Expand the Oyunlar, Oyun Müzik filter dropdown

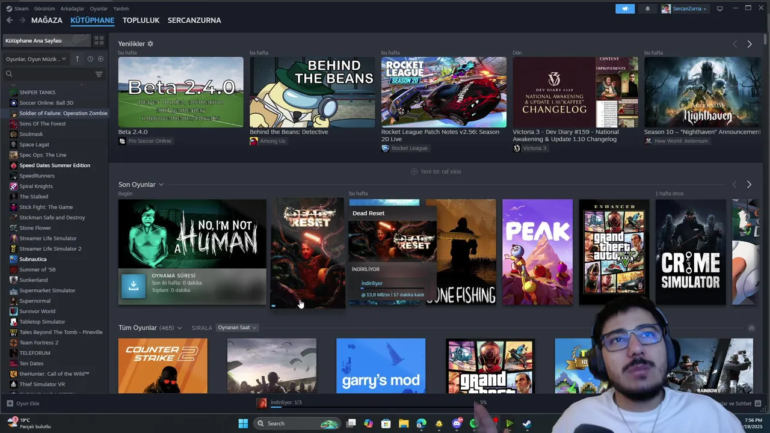point(36,59)
